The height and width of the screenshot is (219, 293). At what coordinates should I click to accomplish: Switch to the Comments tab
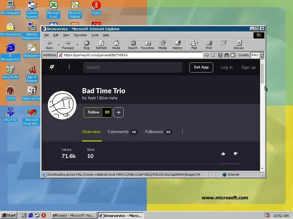(x=122, y=132)
